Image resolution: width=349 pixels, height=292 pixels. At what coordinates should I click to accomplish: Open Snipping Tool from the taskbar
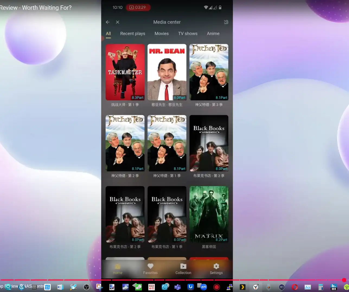pyautogui.click(x=99, y=287)
